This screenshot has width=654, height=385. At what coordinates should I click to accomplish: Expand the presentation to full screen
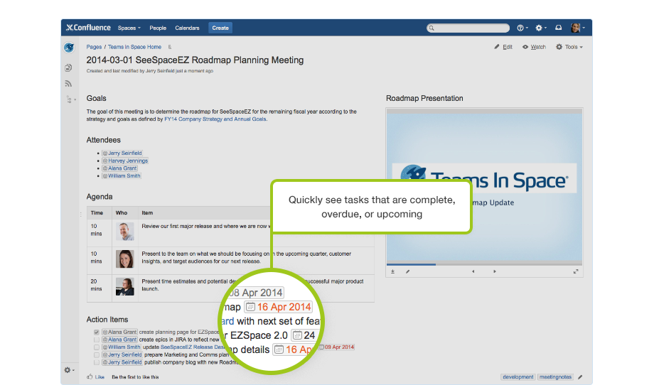[576, 271]
